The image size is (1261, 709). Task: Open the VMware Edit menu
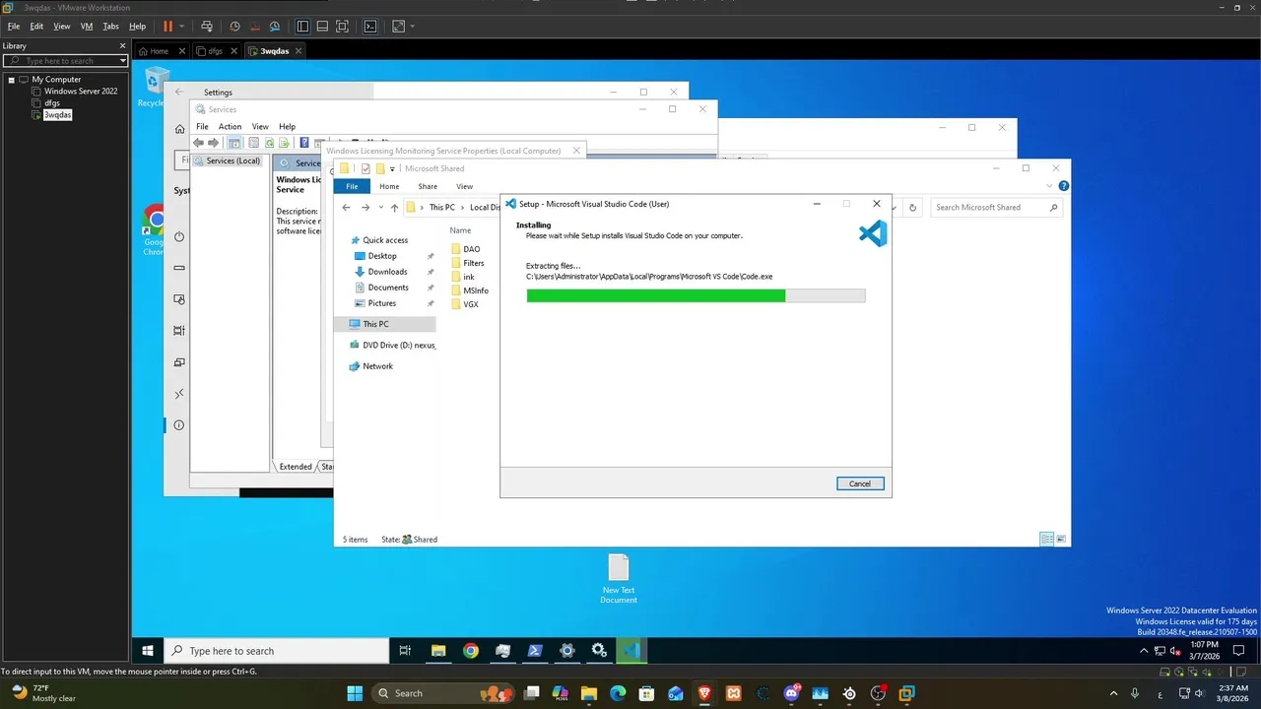(36, 27)
